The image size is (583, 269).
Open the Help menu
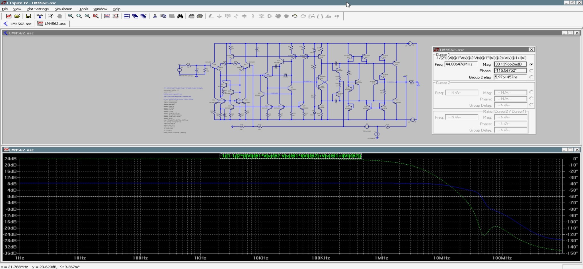tap(116, 9)
